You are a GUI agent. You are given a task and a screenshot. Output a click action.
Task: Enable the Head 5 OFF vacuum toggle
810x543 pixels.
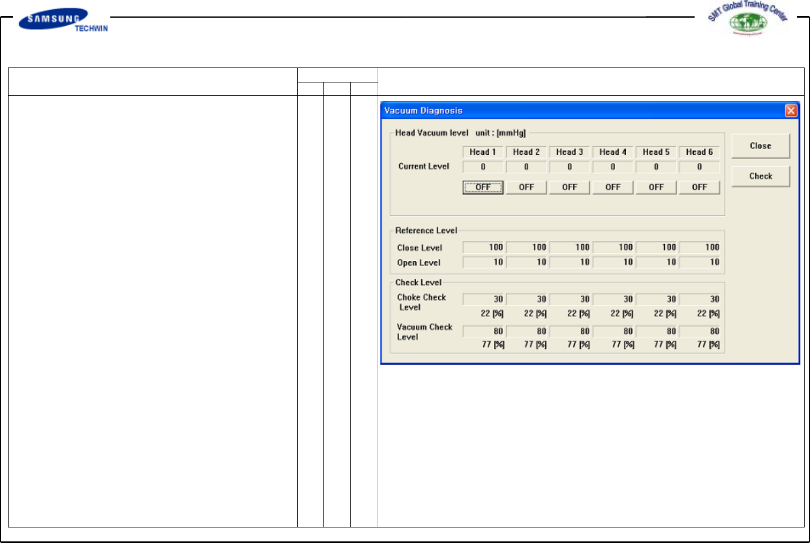[x=656, y=187]
